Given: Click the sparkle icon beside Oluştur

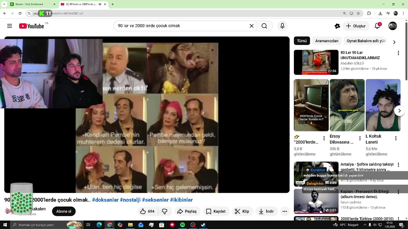Looking at the screenshot, I should 337,26.
